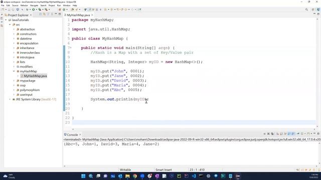Open the New file dropdown arrow
The height and width of the screenshot is (180, 321).
[6, 9]
